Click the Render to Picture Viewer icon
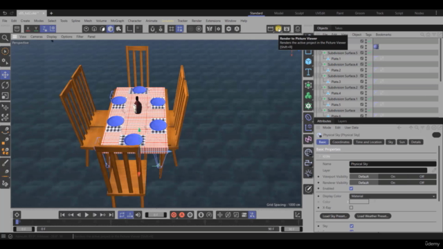Viewport: 443px width, 249px height. 278,28
